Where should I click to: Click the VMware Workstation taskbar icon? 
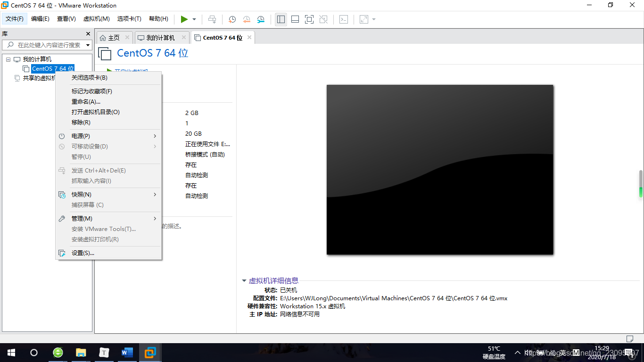150,353
